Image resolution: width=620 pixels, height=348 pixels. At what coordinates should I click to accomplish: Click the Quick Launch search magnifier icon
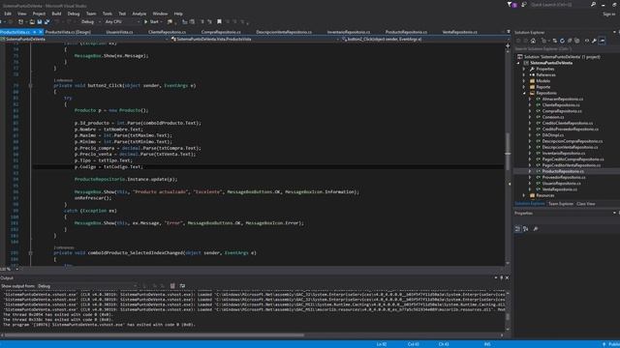593,4
